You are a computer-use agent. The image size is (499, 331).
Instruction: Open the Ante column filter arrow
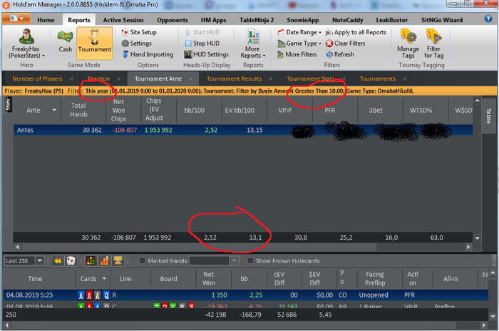[54, 111]
